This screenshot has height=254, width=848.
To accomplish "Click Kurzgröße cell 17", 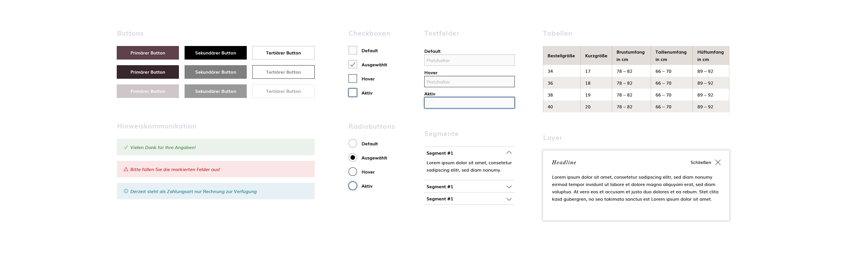I will (596, 71).
